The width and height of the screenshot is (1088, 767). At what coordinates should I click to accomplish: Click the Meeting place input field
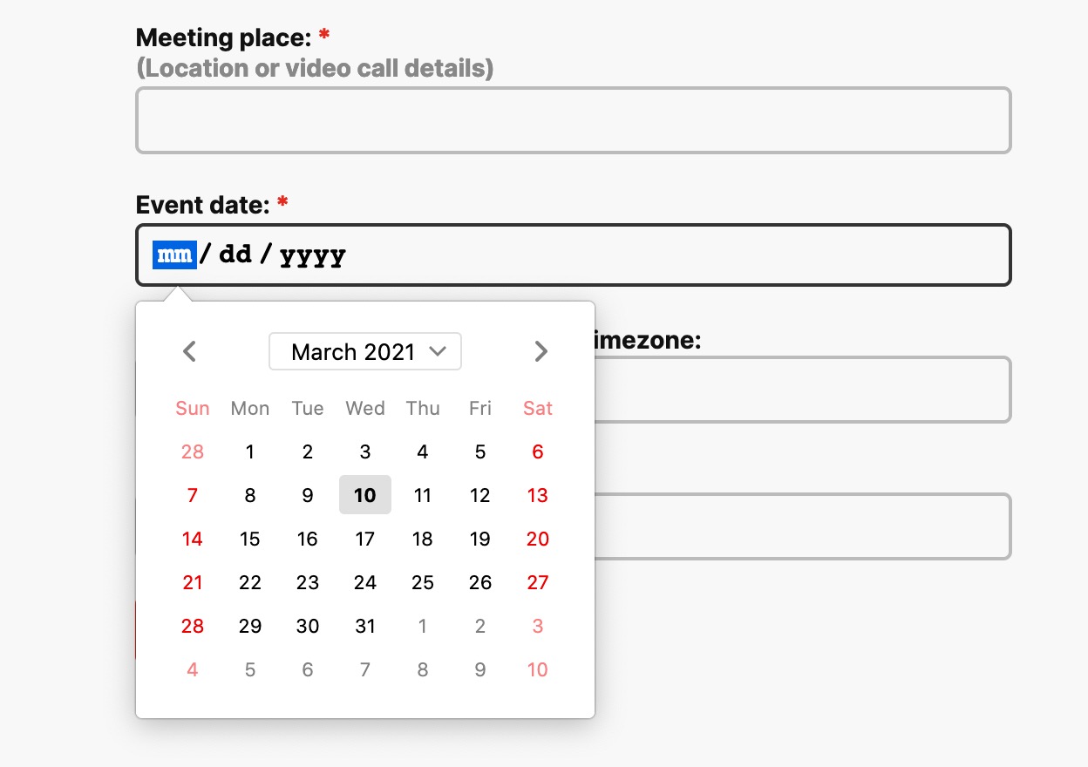point(574,120)
